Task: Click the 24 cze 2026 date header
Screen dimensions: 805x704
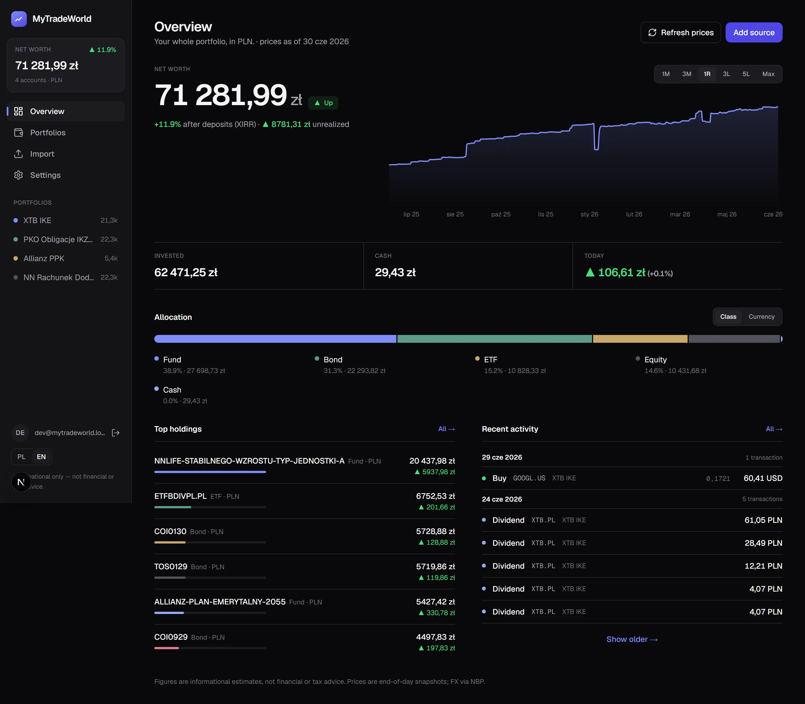Action: pyautogui.click(x=502, y=499)
